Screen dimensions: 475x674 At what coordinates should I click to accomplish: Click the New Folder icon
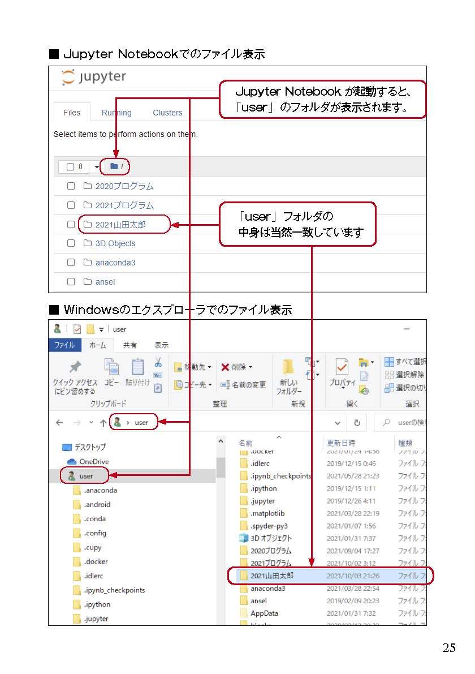pos(288,368)
